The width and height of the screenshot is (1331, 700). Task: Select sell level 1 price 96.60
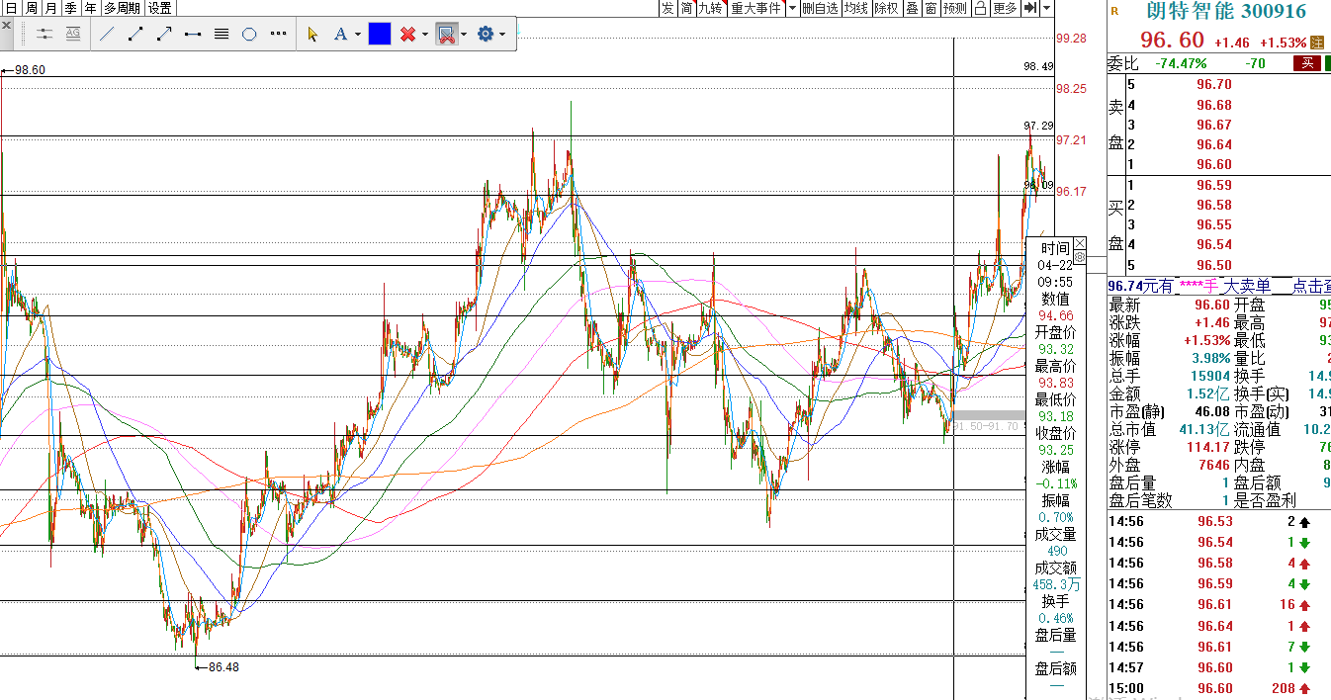pos(1213,164)
